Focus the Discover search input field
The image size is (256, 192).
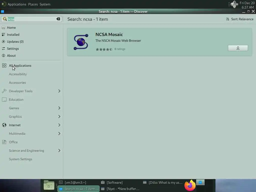click(x=32, y=19)
